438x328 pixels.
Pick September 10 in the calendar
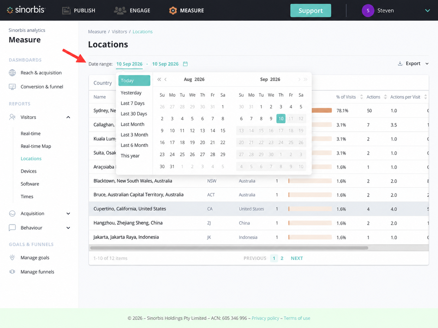pyautogui.click(x=281, y=119)
